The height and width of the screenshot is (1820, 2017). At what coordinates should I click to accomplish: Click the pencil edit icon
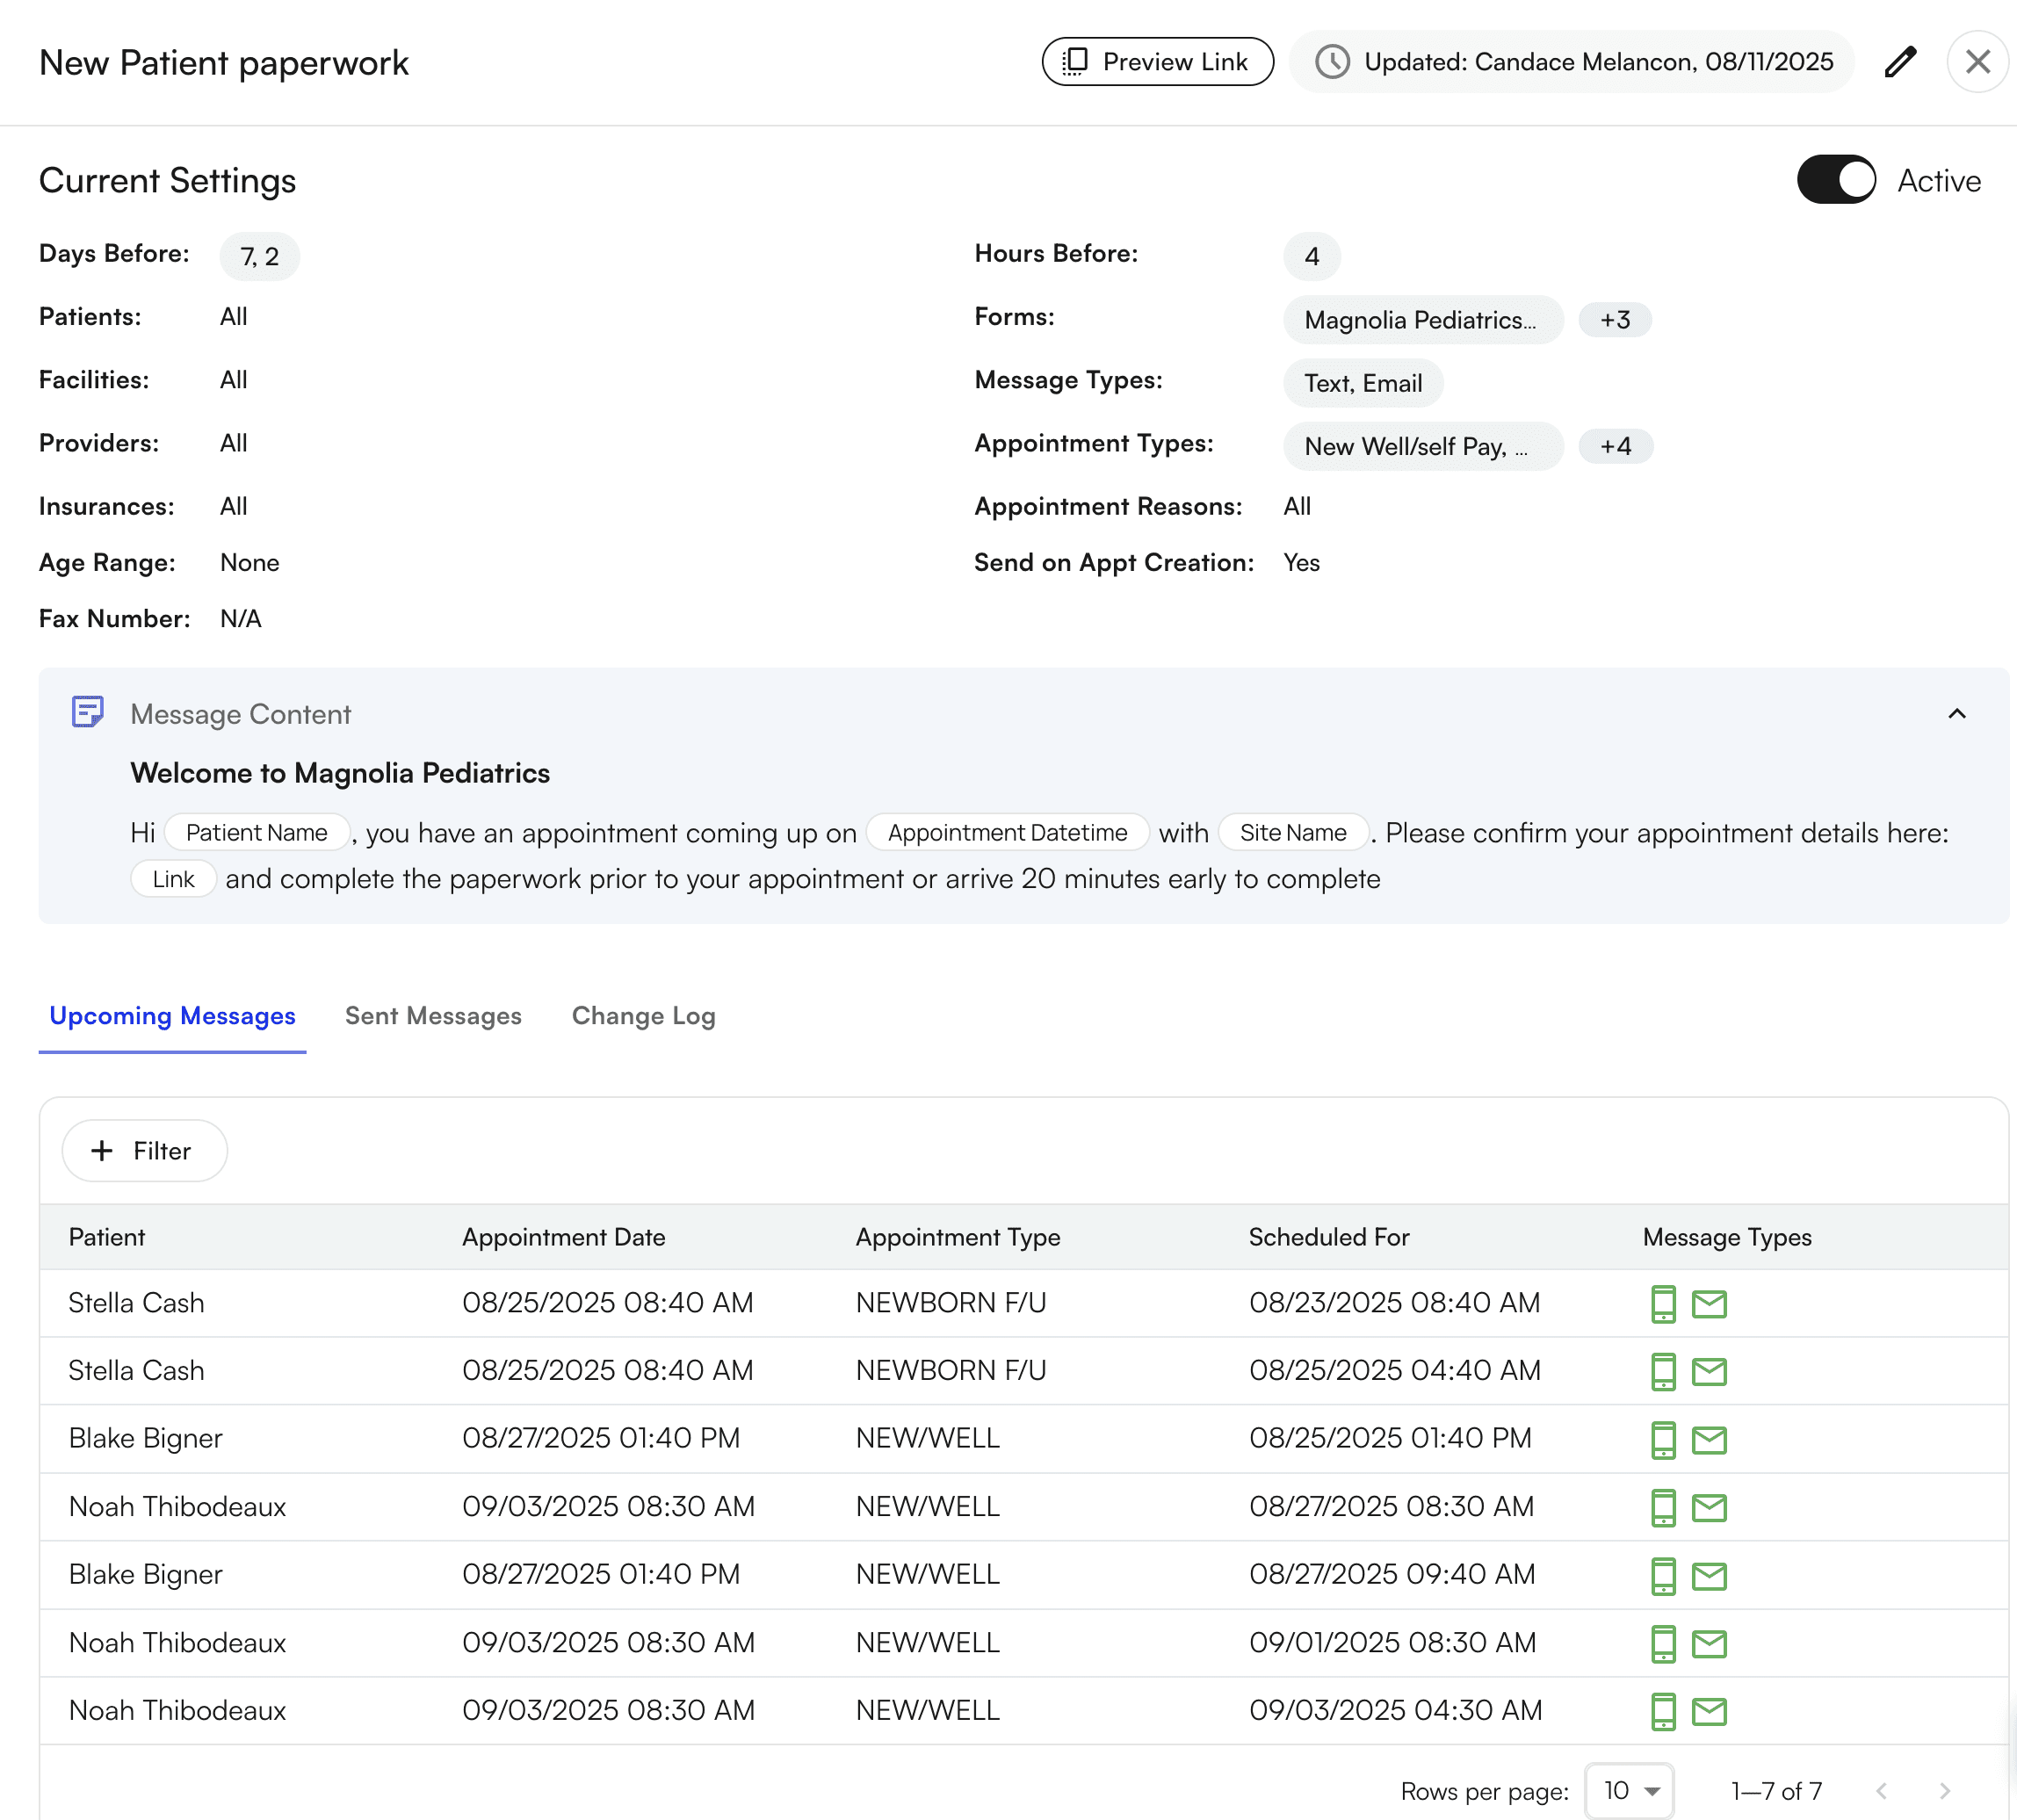(1899, 62)
